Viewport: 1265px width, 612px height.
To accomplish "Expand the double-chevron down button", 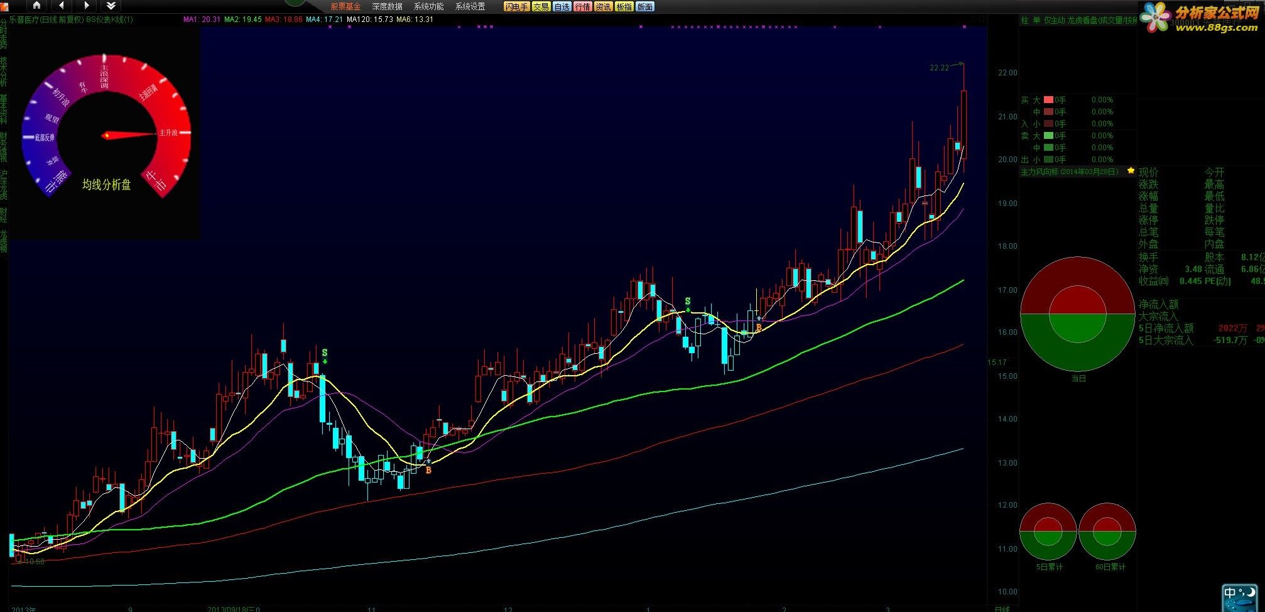I will click(x=111, y=6).
